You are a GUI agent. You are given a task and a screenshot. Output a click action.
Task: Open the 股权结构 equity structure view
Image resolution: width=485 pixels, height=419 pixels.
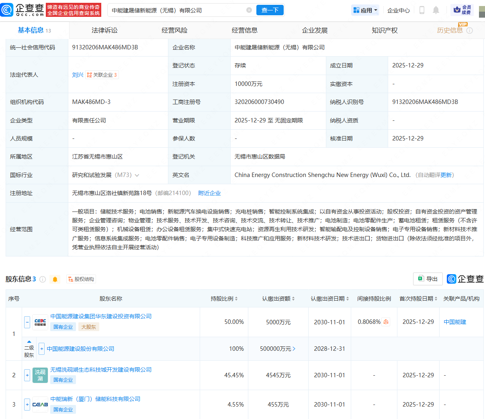click(81, 279)
